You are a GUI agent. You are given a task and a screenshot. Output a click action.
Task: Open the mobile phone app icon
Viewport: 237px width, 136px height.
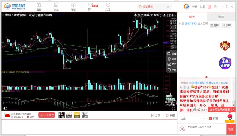point(209,7)
